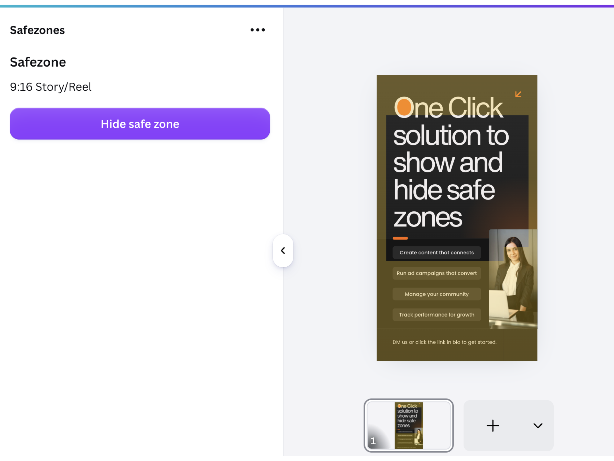Select the 'Track performance for growth' pill
The height and width of the screenshot is (461, 614).
point(437,315)
